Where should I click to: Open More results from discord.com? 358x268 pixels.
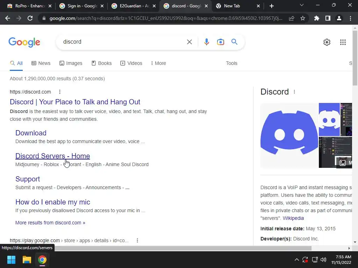coord(50,223)
